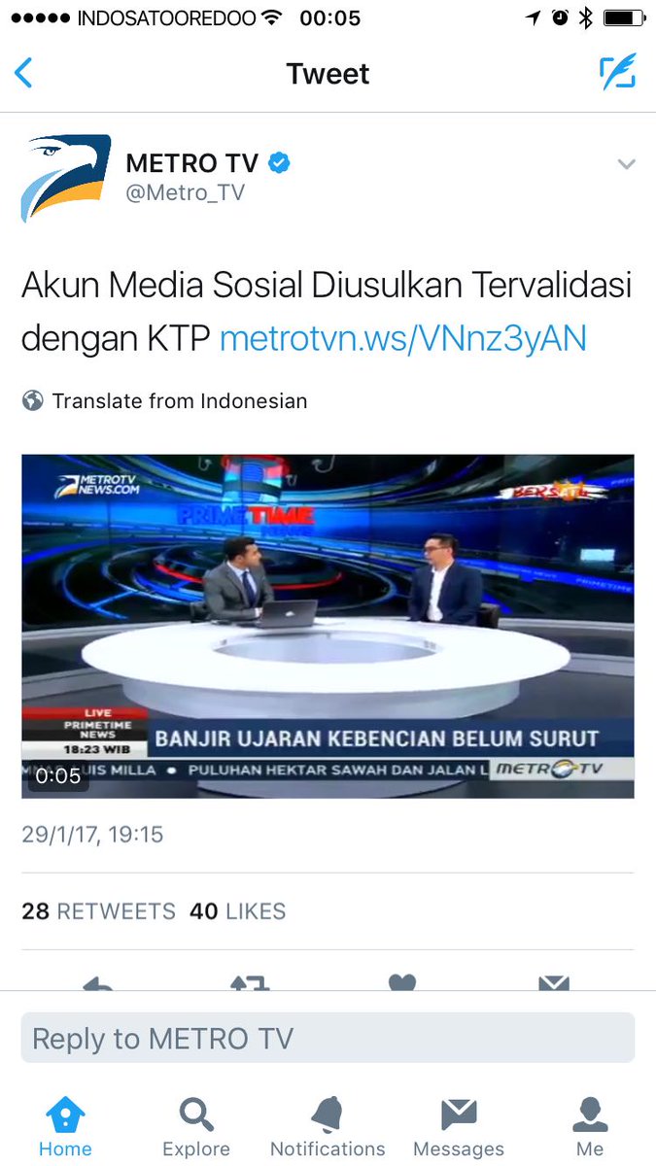This screenshot has height=1166, width=656.
Task: Compose a new tweet with quill icon
Action: (617, 72)
